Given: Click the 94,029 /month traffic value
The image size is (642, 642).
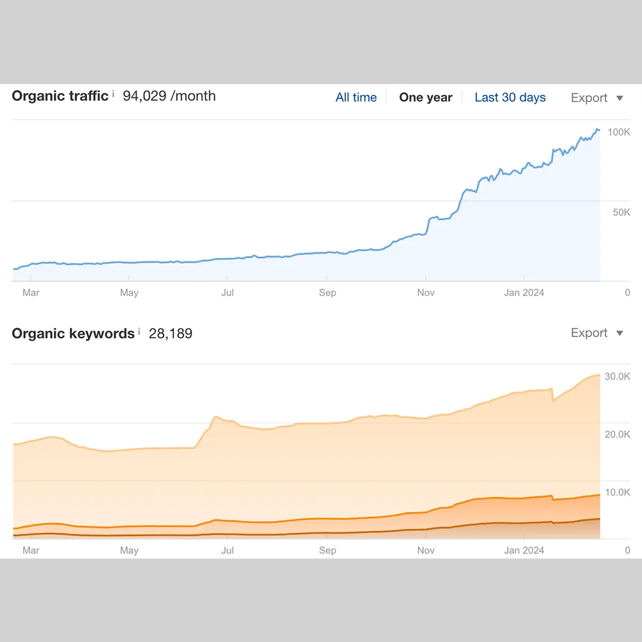Looking at the screenshot, I should click(169, 96).
